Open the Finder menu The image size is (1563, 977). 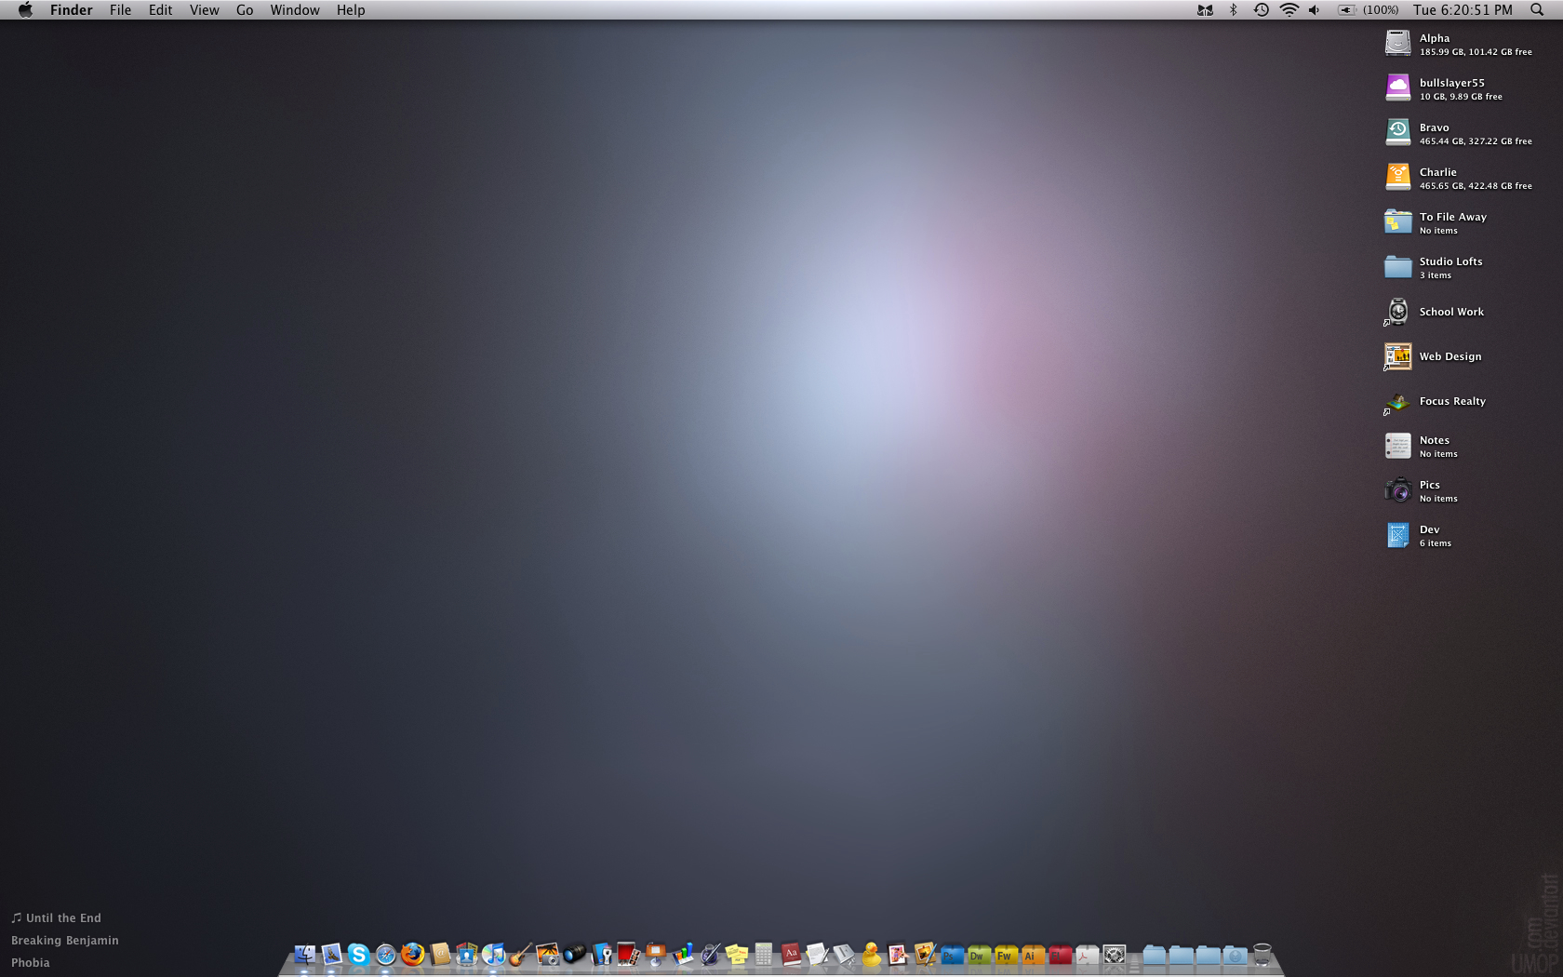[x=72, y=10]
